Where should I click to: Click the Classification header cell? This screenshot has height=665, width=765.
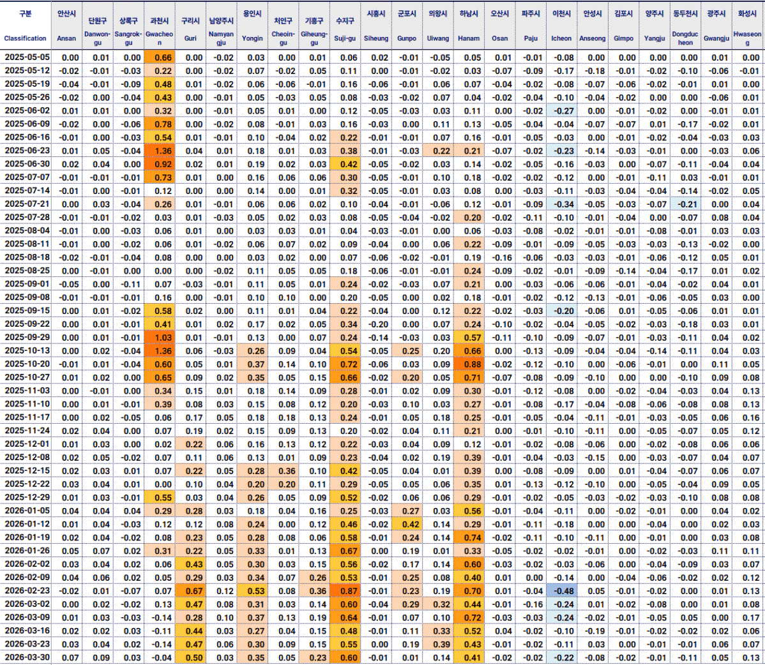coord(26,26)
